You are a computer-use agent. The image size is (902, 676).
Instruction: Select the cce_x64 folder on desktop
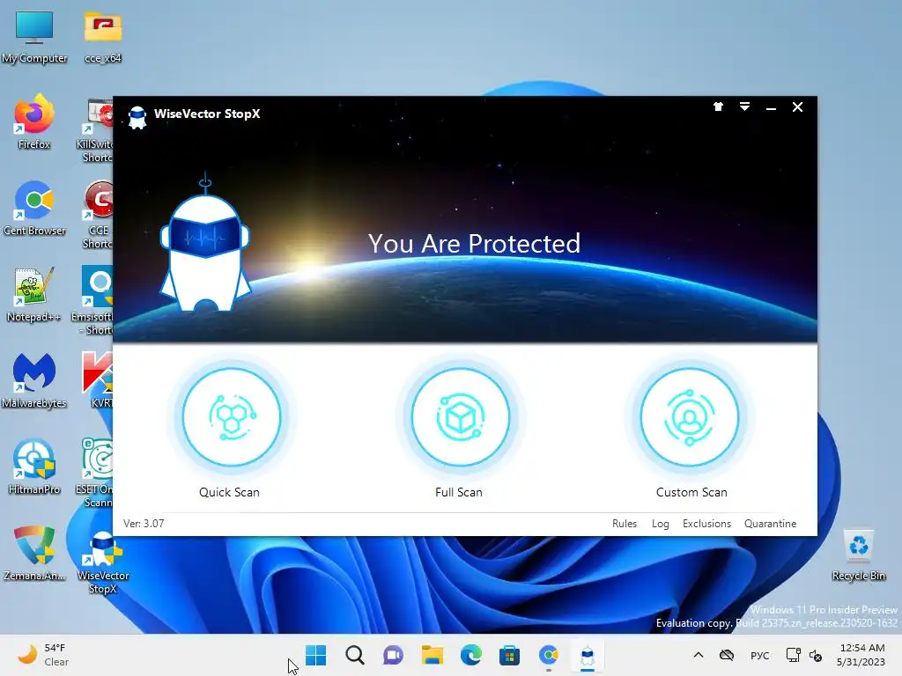(103, 37)
